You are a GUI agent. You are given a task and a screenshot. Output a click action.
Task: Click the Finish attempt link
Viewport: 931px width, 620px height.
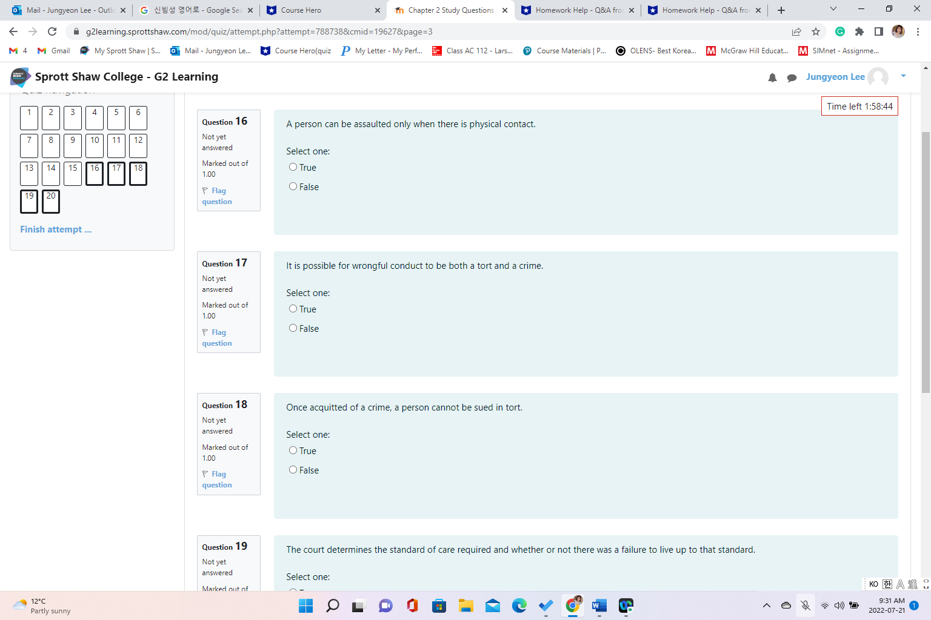point(55,229)
